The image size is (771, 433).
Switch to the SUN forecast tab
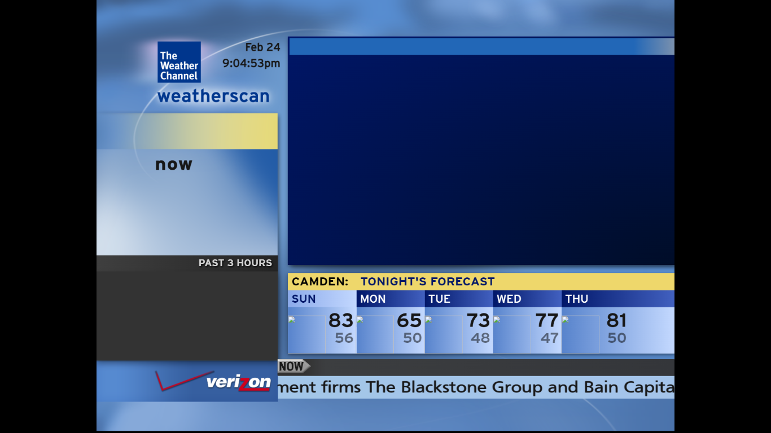[x=303, y=299]
